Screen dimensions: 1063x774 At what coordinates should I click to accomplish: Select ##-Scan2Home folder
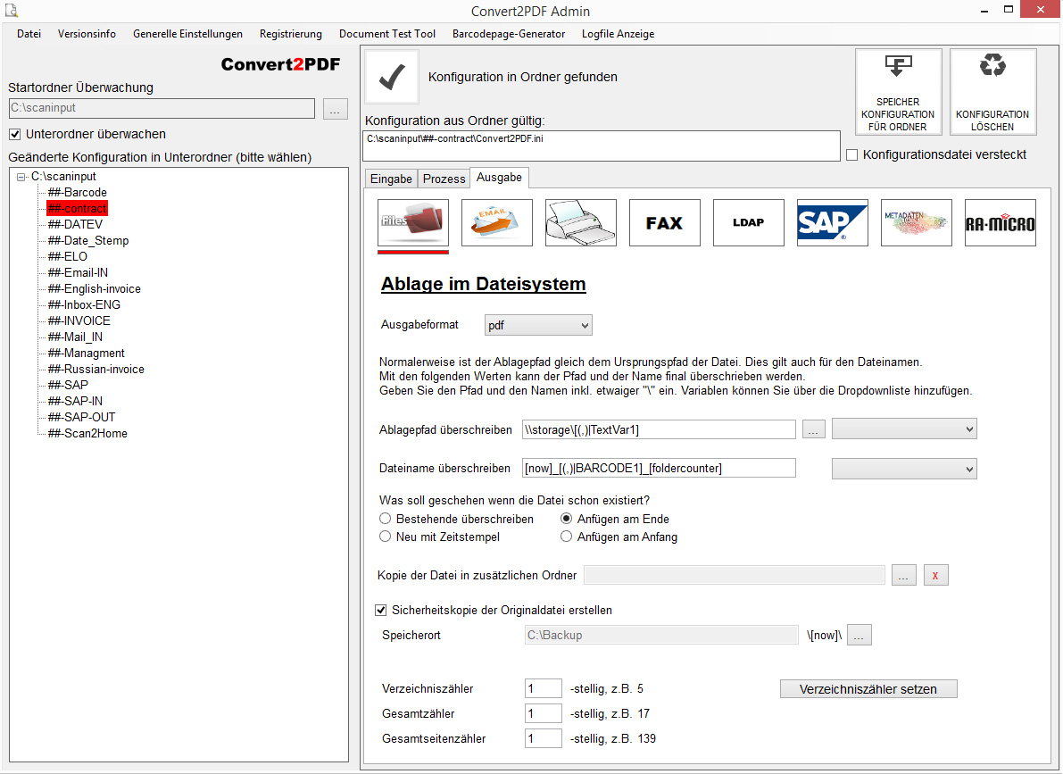(x=87, y=434)
